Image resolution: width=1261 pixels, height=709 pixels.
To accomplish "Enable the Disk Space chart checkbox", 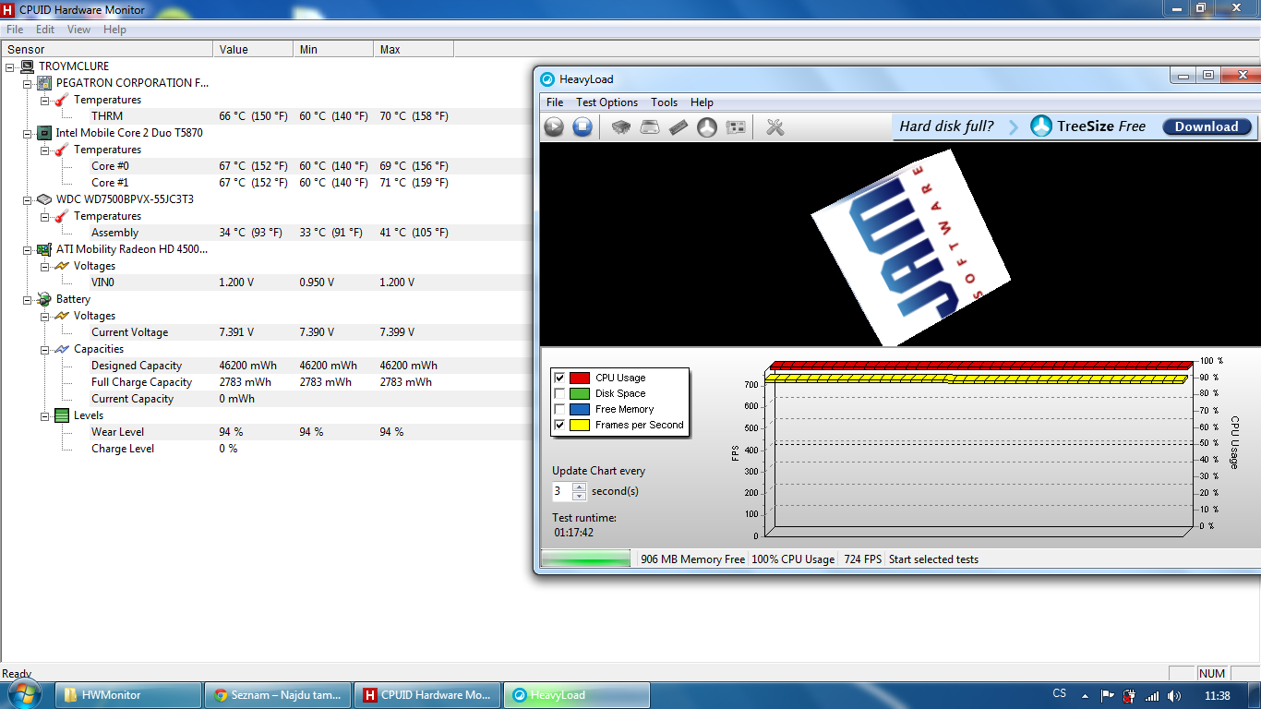I will click(x=559, y=393).
